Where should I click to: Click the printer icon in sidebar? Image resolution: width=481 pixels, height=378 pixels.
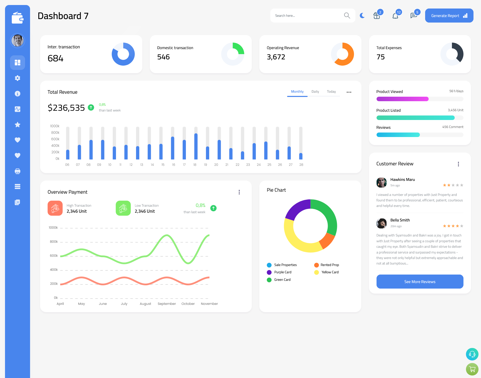tap(17, 171)
